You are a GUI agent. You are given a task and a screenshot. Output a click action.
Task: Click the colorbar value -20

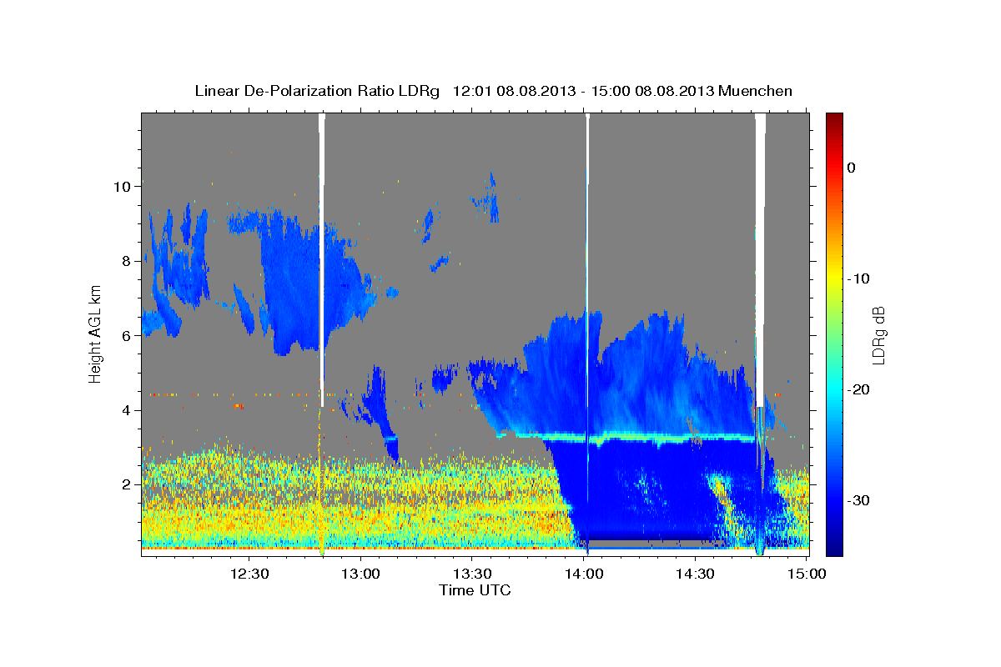[859, 389]
